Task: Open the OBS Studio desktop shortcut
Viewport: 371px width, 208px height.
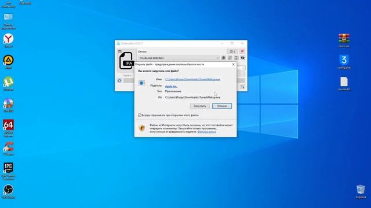Action: (9, 192)
